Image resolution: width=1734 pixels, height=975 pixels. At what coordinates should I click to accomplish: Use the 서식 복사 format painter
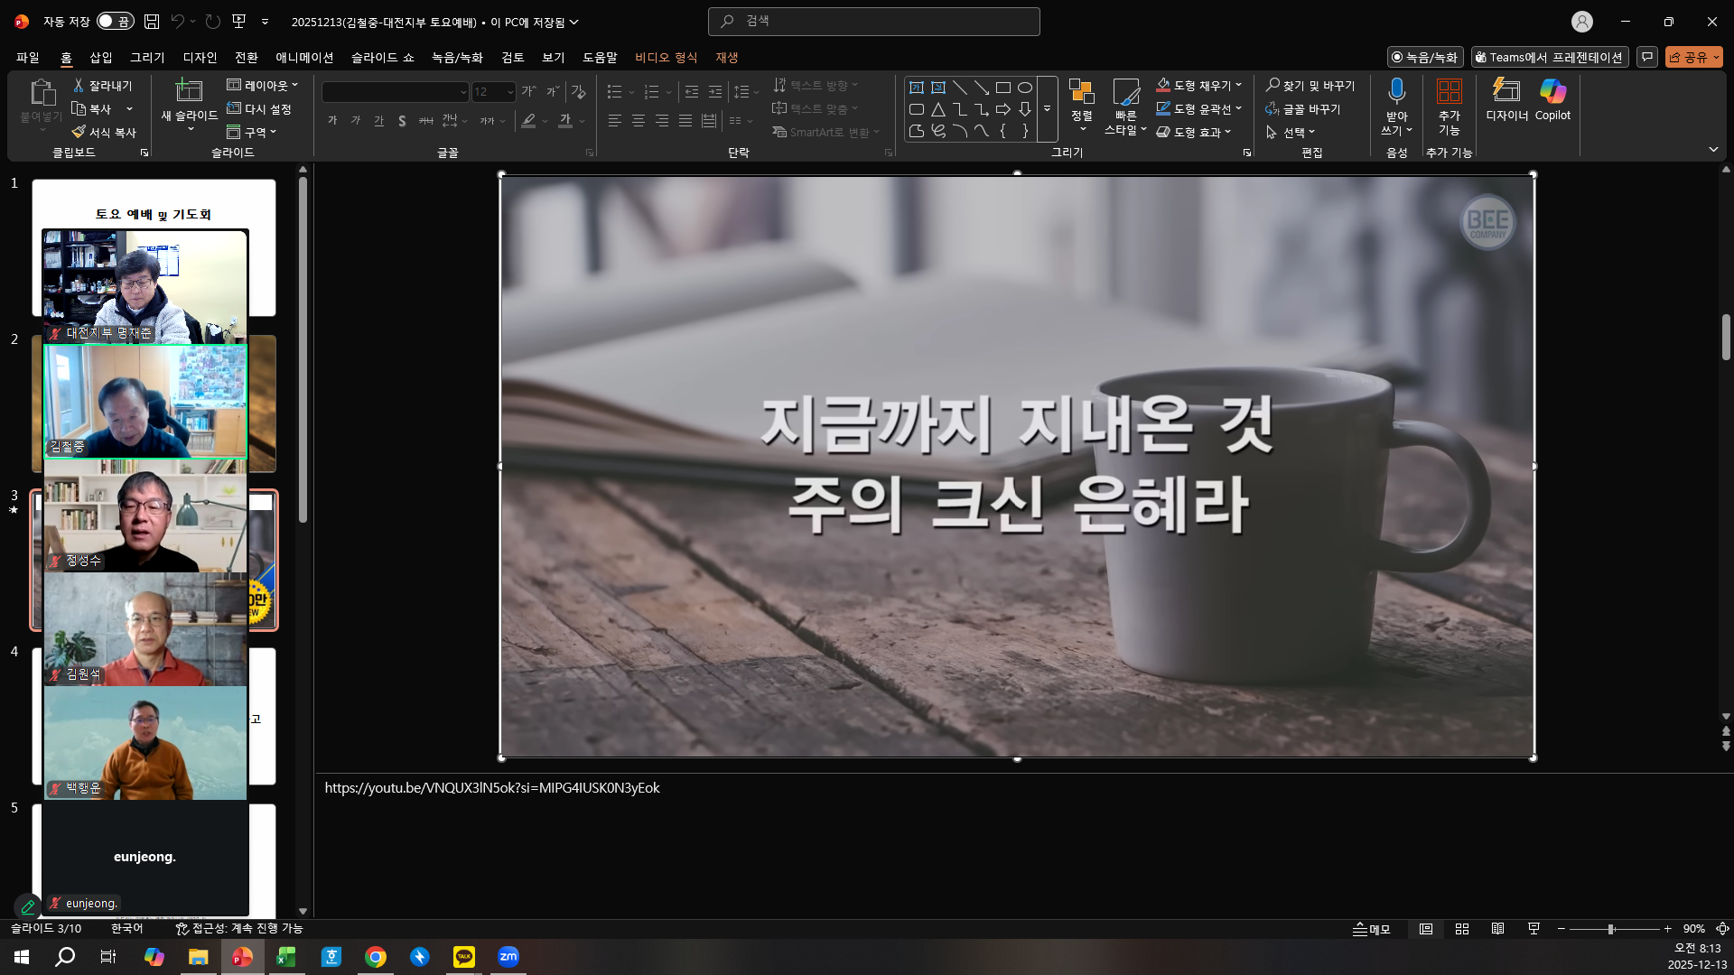coord(102,131)
